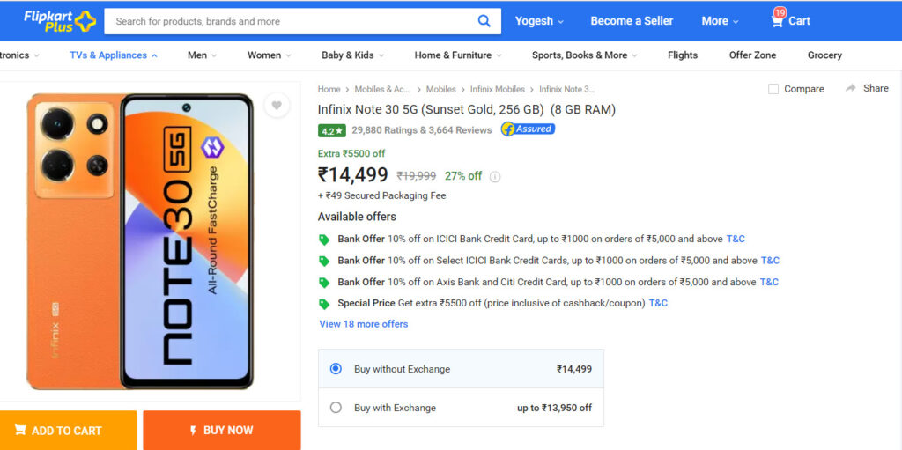The height and width of the screenshot is (450, 902).
Task: Click the search magnifier icon
Action: point(484,21)
